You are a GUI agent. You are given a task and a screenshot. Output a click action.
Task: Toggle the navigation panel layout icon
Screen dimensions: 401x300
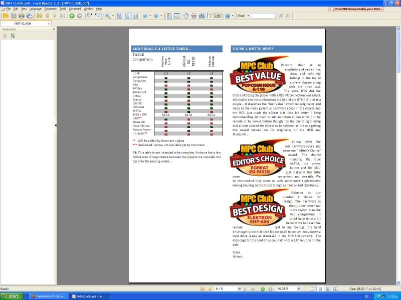tap(169, 16)
